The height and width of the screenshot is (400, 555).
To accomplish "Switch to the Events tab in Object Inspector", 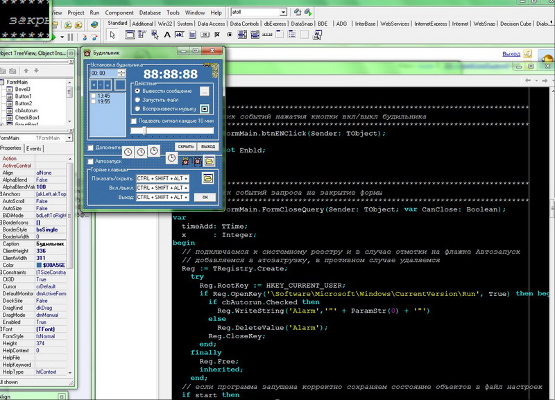I will (x=34, y=148).
